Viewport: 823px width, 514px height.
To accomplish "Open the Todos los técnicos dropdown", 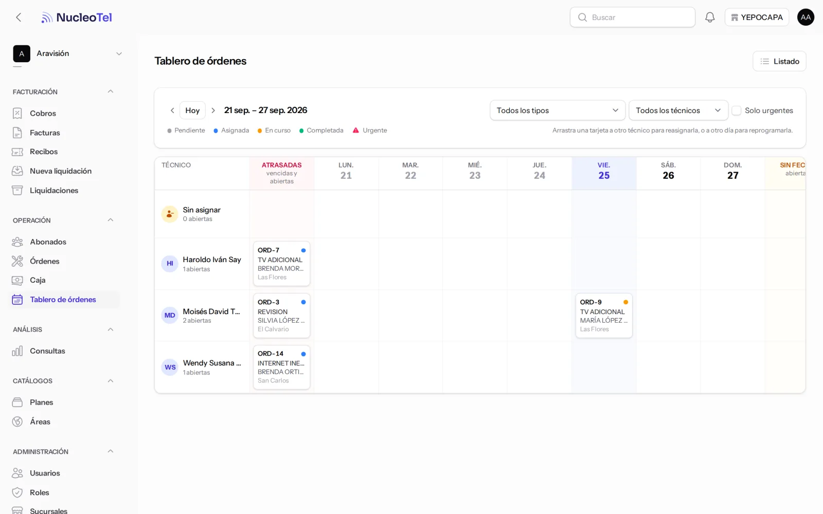I will [678, 111].
